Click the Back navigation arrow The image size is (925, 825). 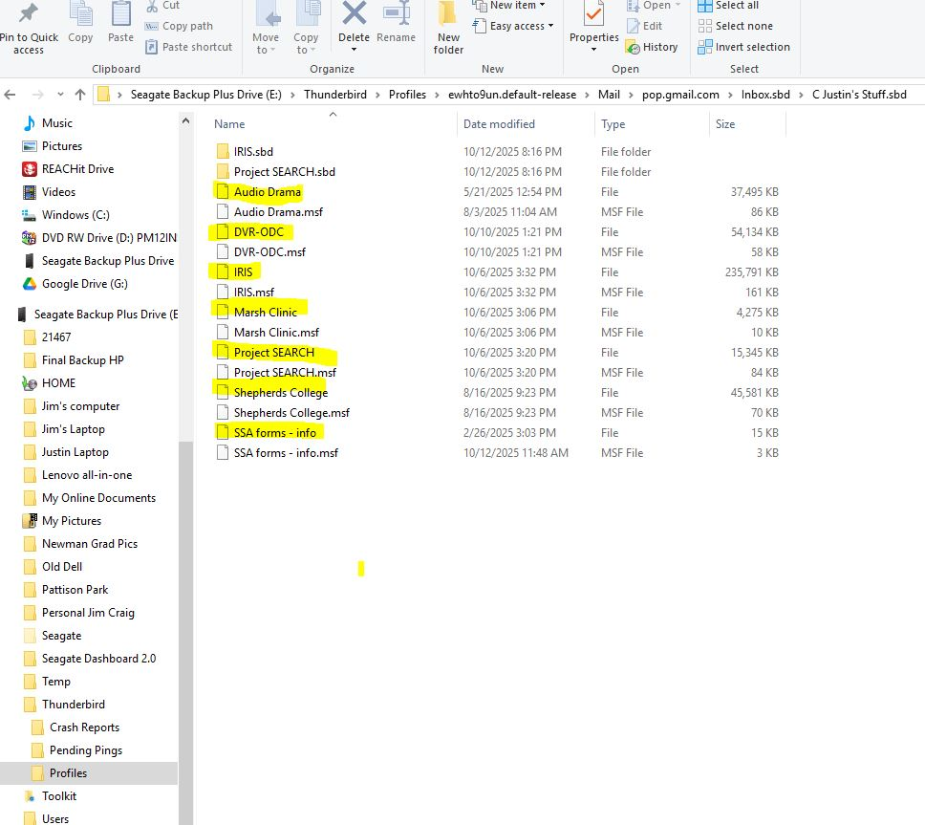10,95
